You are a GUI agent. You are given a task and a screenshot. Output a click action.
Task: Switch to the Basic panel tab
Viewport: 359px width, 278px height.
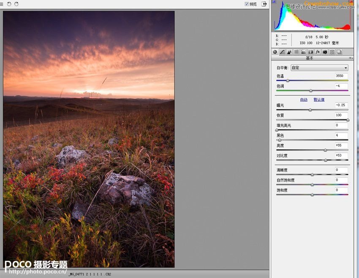coord(275,52)
